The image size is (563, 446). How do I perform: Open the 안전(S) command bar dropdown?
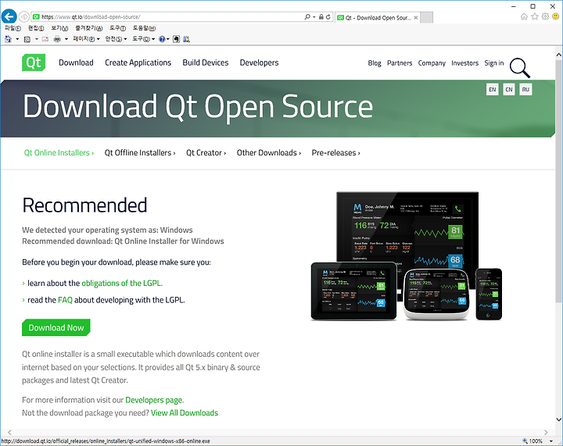116,39
